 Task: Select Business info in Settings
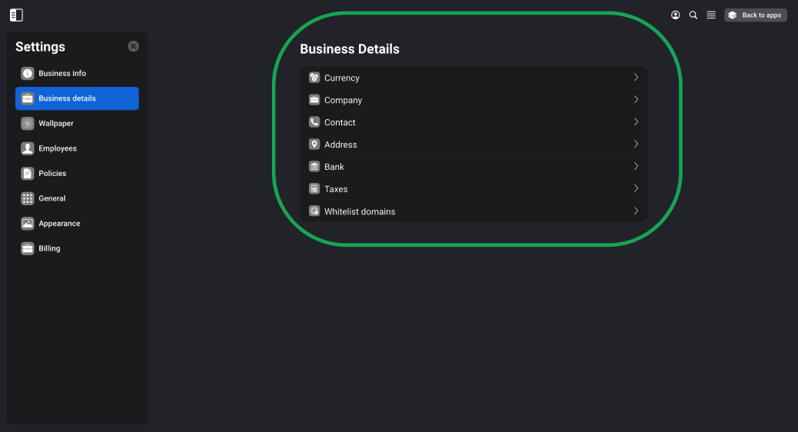click(x=77, y=74)
